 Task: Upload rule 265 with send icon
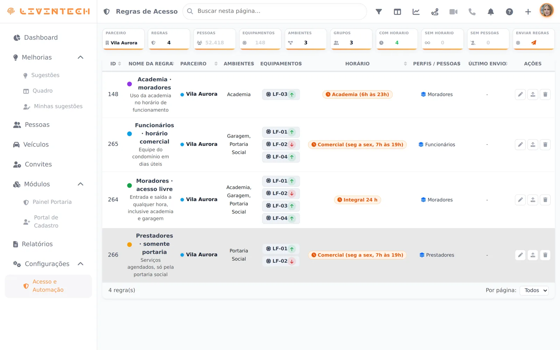(x=533, y=145)
